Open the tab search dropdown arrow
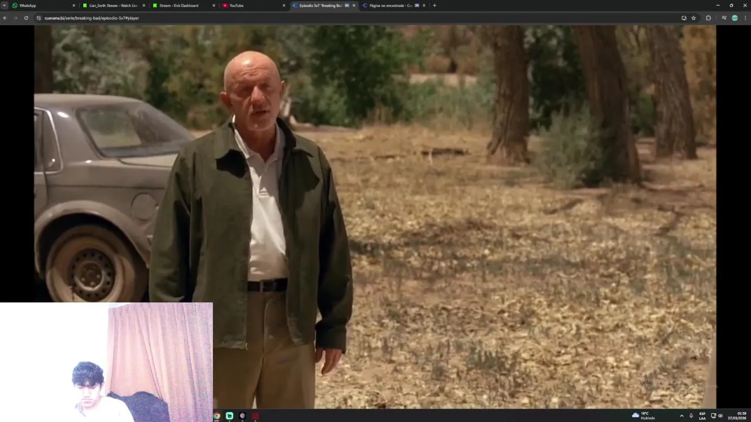The width and height of the screenshot is (751, 422). click(4, 5)
